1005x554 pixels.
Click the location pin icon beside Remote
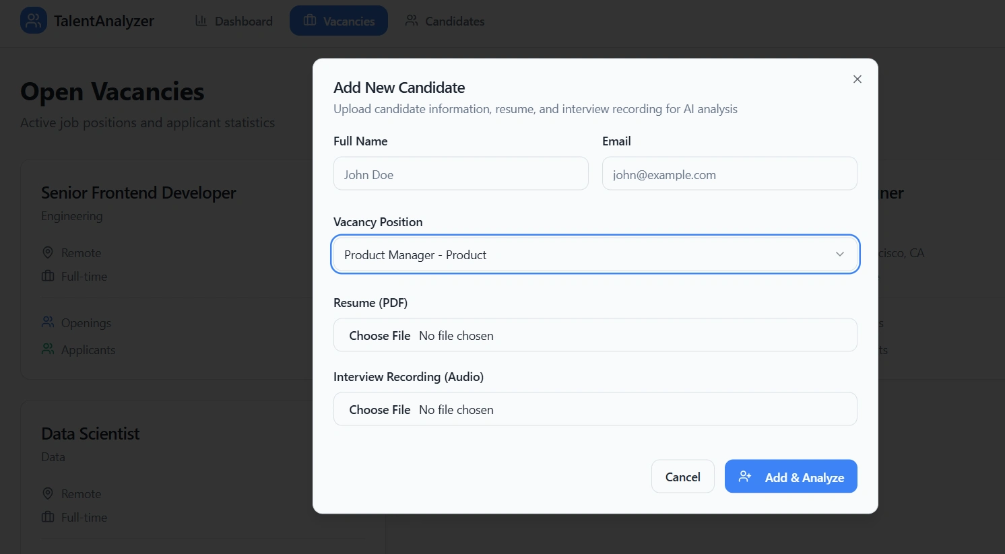tap(48, 252)
